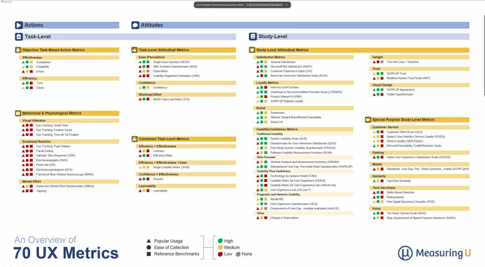Click the 'AttrakDiff2' row

click(270, 199)
